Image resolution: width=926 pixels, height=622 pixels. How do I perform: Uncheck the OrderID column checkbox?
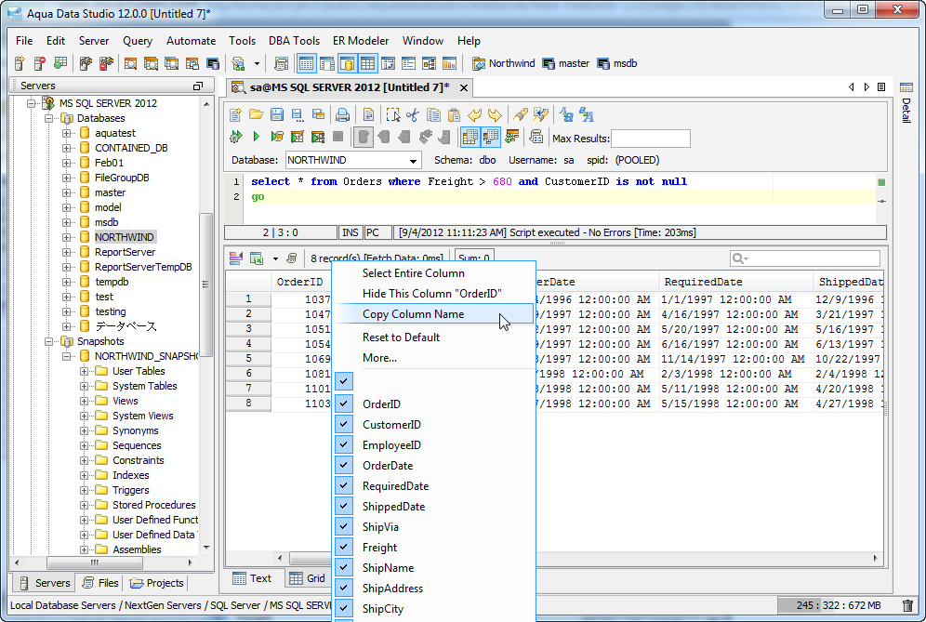coord(344,404)
